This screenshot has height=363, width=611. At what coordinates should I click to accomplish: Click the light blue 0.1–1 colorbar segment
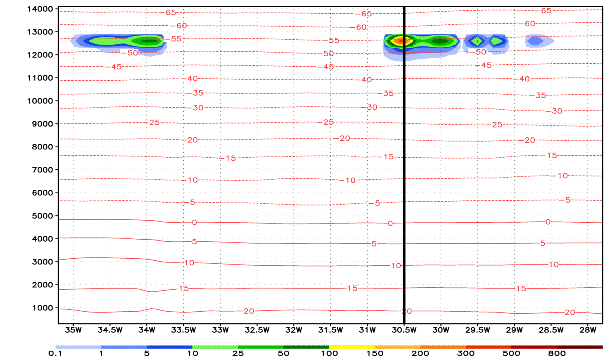(x=78, y=347)
